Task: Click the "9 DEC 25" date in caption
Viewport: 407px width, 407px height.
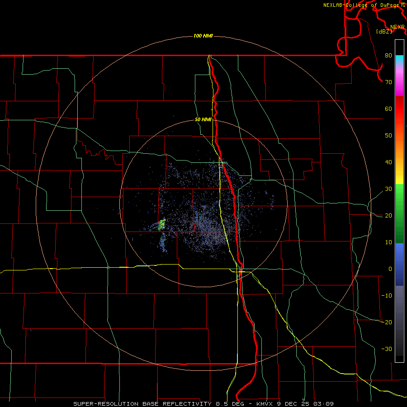Action: point(294,404)
